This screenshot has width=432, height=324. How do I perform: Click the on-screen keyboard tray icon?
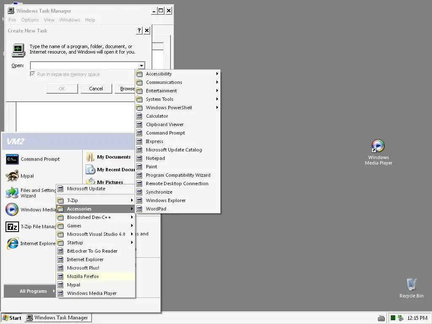[381, 318]
